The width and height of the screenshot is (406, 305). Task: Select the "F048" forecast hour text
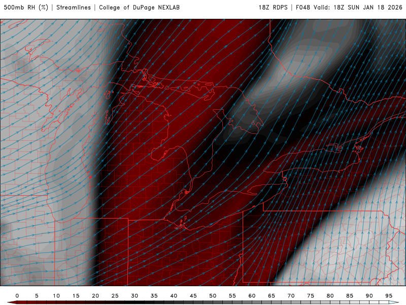coord(302,7)
